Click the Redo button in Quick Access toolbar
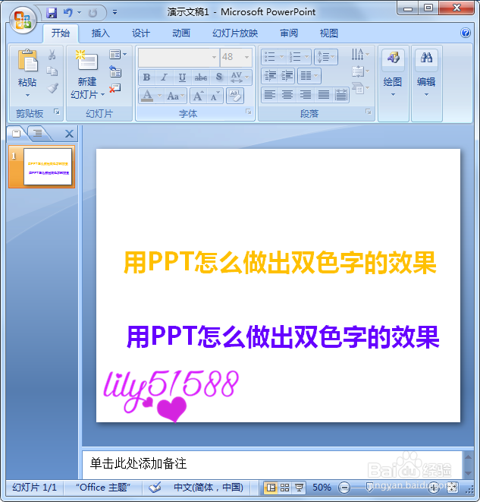Screen dimensions: 480x502 pos(93,13)
